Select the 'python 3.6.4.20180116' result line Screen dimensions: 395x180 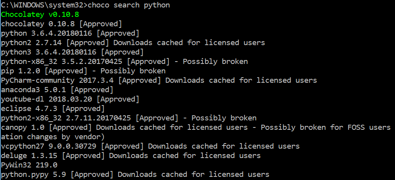pos(70,33)
